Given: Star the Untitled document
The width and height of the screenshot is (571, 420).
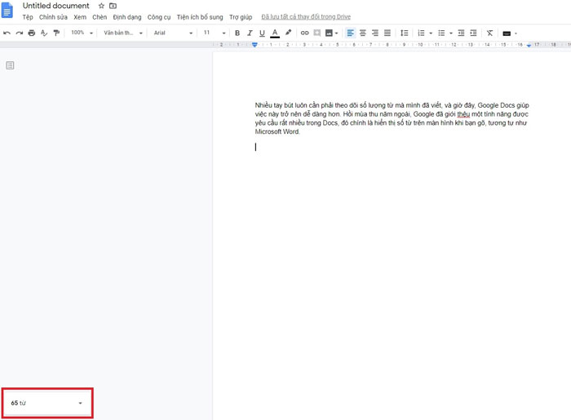Looking at the screenshot, I should (101, 6).
